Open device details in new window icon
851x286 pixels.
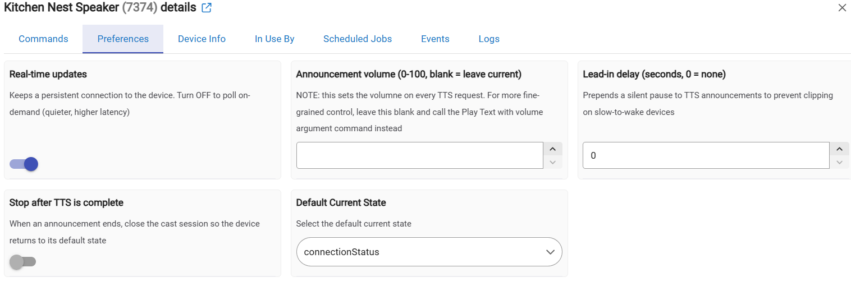pyautogui.click(x=207, y=8)
